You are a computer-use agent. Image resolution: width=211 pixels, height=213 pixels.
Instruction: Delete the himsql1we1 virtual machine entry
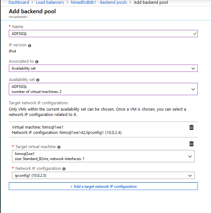coord(191,127)
